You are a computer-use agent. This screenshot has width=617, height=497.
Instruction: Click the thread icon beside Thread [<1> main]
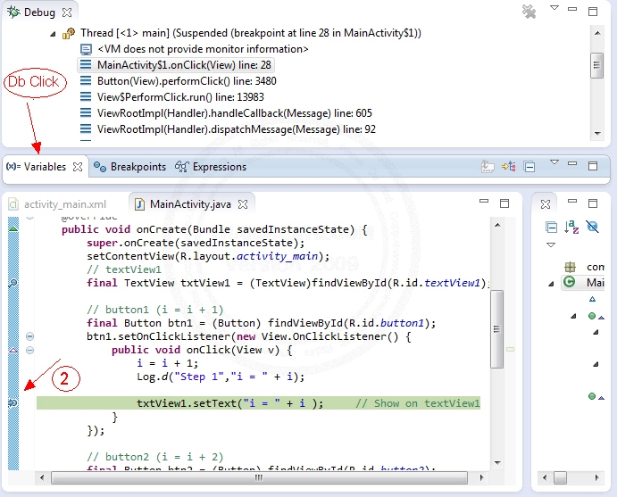(69, 33)
